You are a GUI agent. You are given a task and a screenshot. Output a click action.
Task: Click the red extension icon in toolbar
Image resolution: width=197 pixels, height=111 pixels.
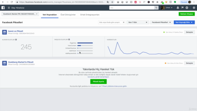point(135,2)
